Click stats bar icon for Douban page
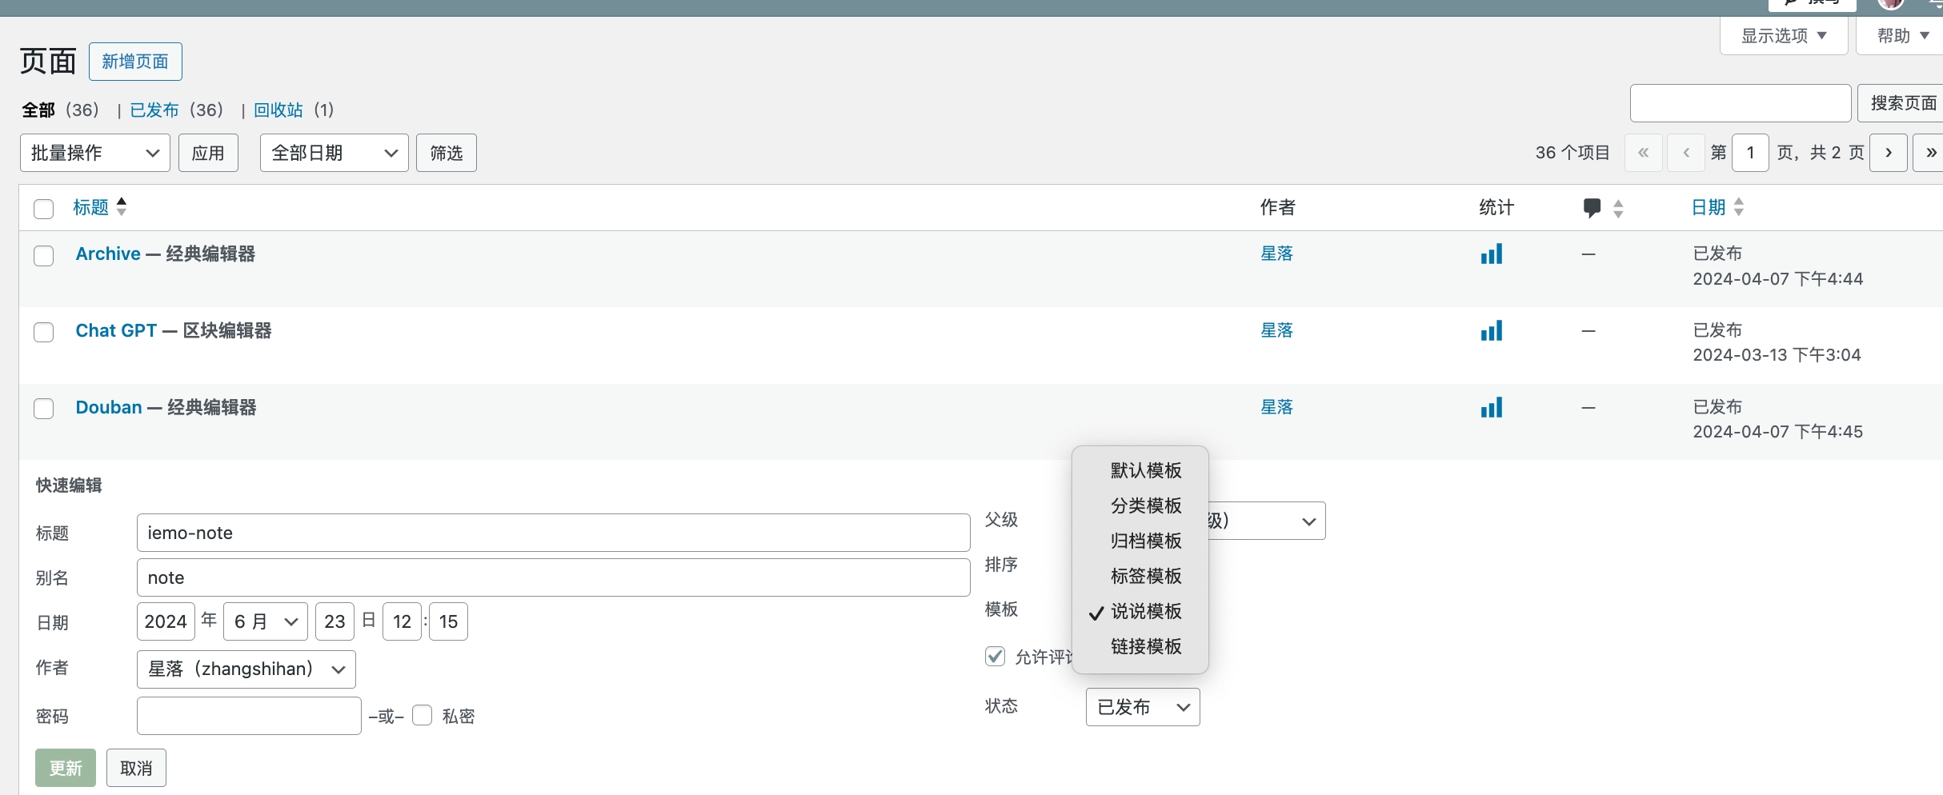The image size is (1943, 795). 1491,408
